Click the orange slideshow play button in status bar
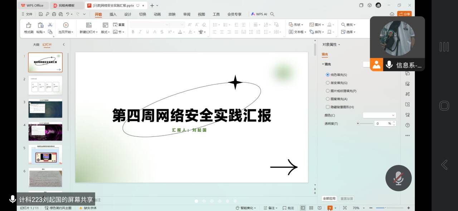Image resolution: width=458 pixels, height=211 pixels. point(330,208)
